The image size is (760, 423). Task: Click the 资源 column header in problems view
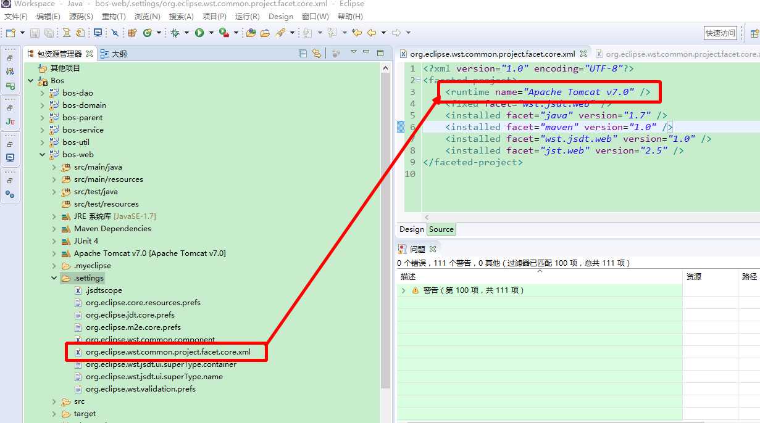point(694,277)
